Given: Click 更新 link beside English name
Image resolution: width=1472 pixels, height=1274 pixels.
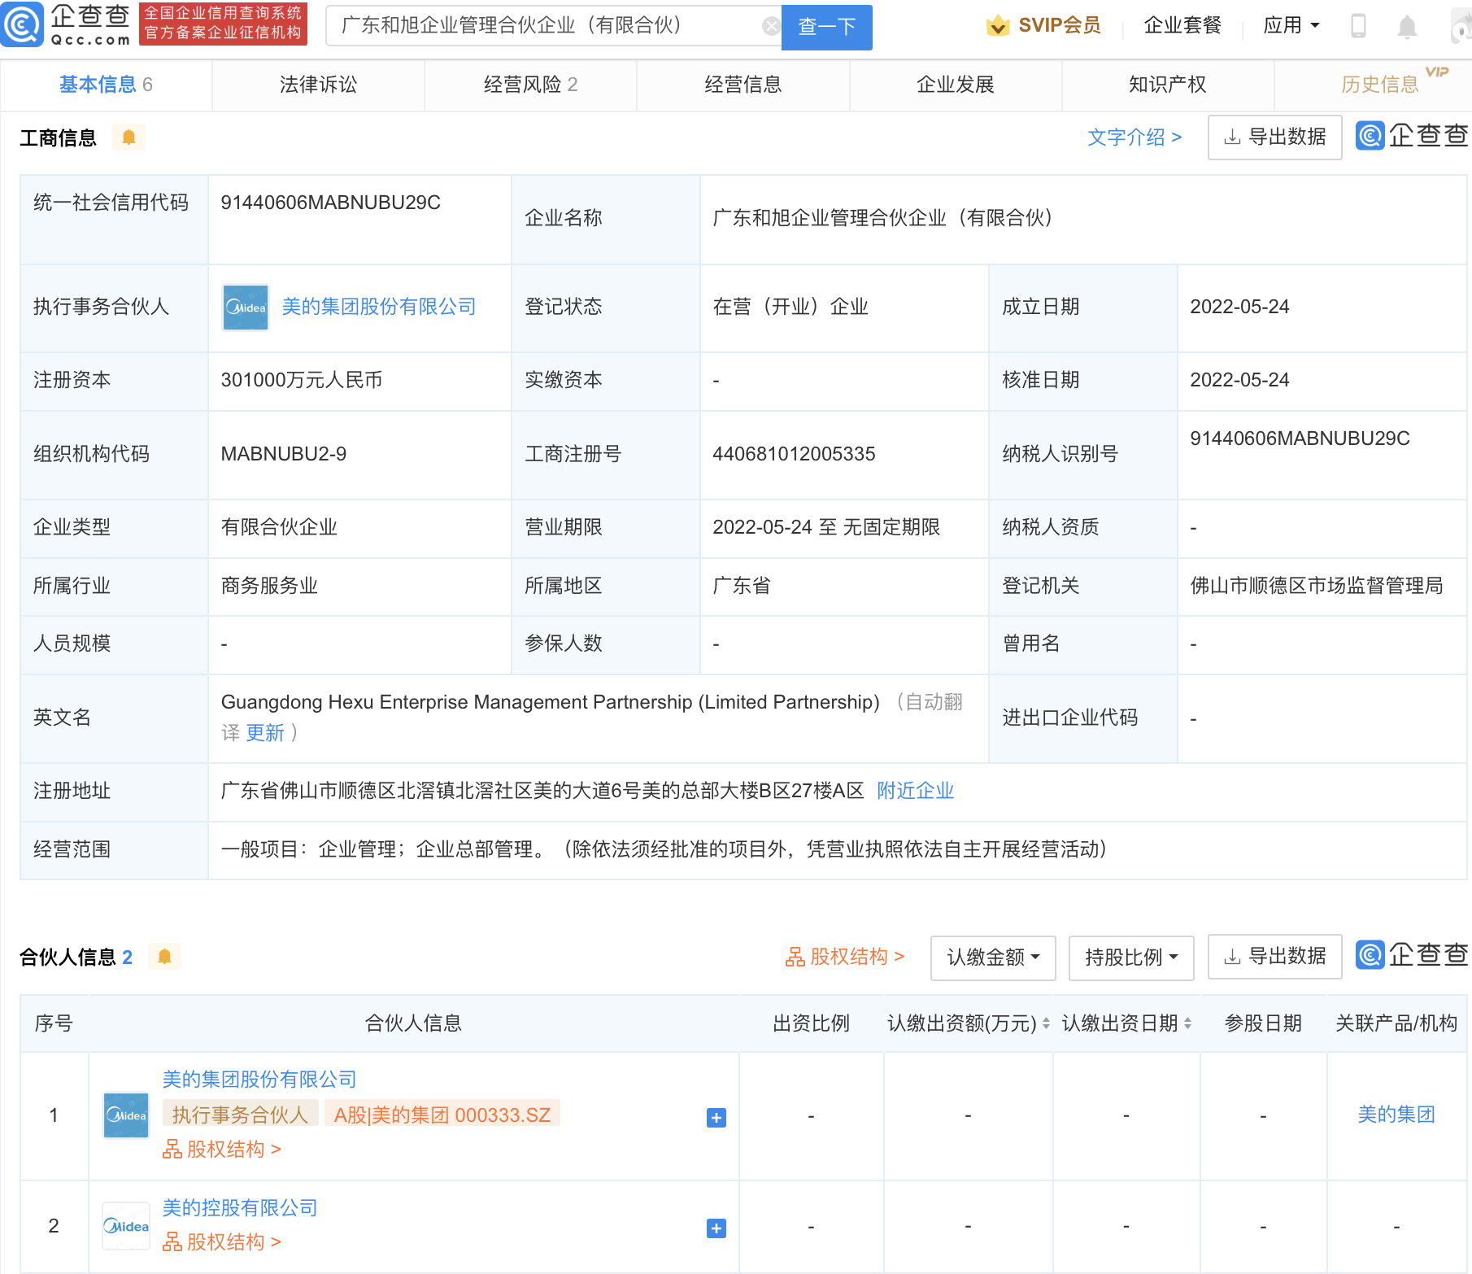Looking at the screenshot, I should [x=265, y=733].
